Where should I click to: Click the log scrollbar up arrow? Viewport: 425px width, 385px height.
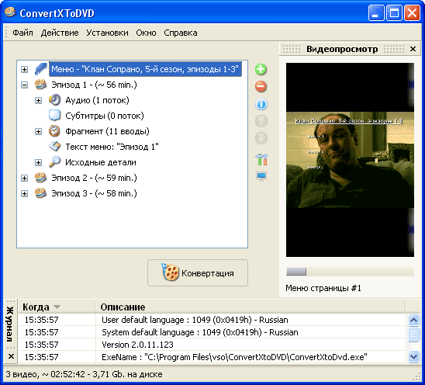click(413, 320)
